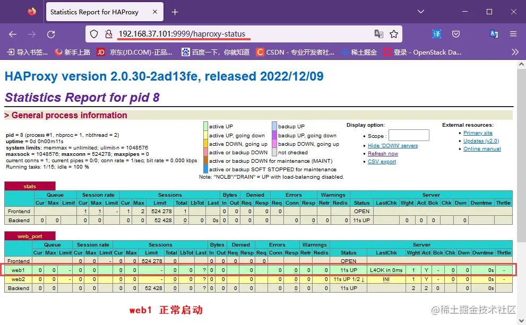Click the green active UP legend swatch
The image size is (526, 325).
pyautogui.click(x=205, y=126)
